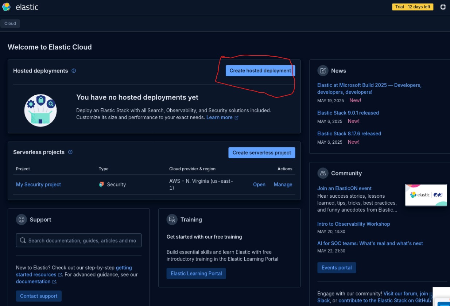Click Open action for Security project
The height and width of the screenshot is (306, 450).
[x=259, y=185]
